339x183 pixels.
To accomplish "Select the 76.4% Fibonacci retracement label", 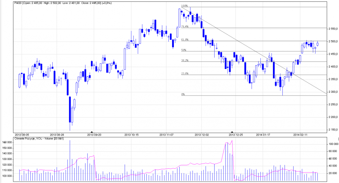I will pos(185,27).
